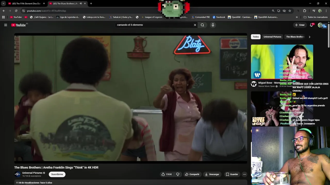The height and width of the screenshot is (185, 330).
Task: Like the video showing 110 K
Action: point(167,174)
